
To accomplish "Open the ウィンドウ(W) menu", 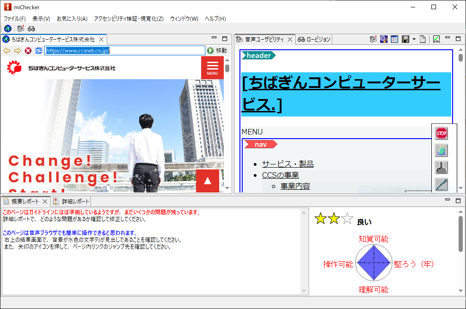I will click(x=184, y=19).
